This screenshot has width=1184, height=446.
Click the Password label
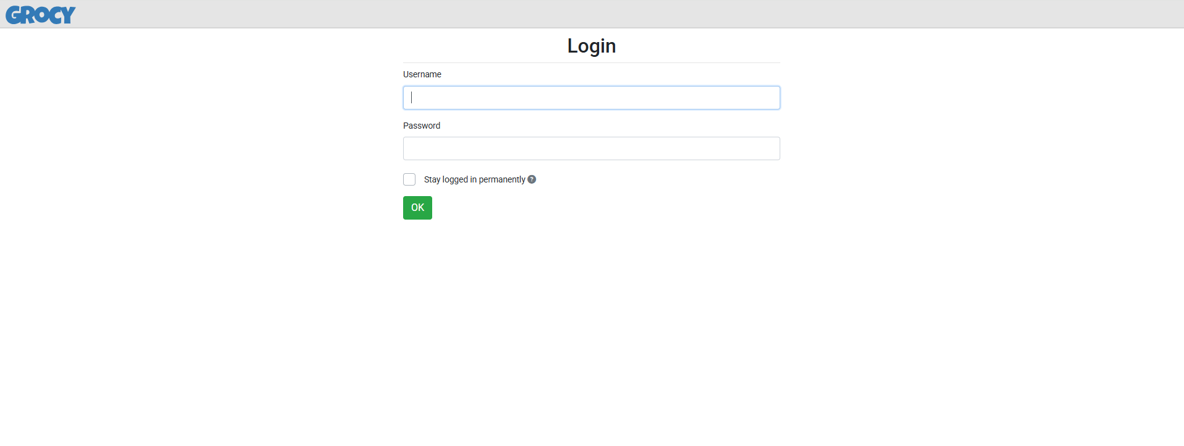click(x=422, y=126)
